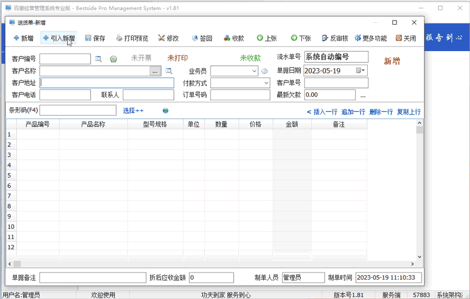The height and width of the screenshot is (299, 470).
Task: Expand the 业务员 dropdown
Action: click(254, 71)
